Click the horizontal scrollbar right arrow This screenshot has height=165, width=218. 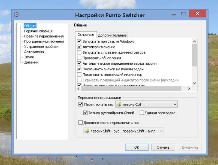click(189, 89)
